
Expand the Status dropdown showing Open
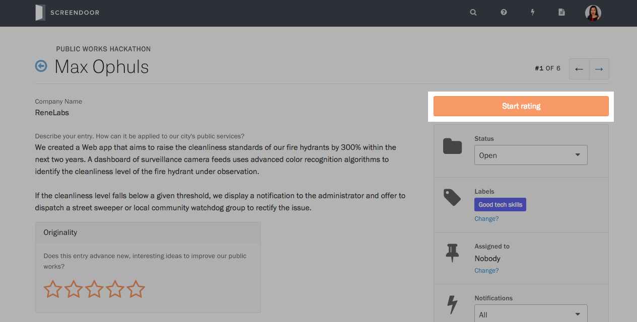tap(531, 155)
